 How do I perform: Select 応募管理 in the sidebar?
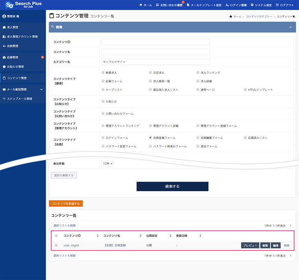click(x=13, y=57)
